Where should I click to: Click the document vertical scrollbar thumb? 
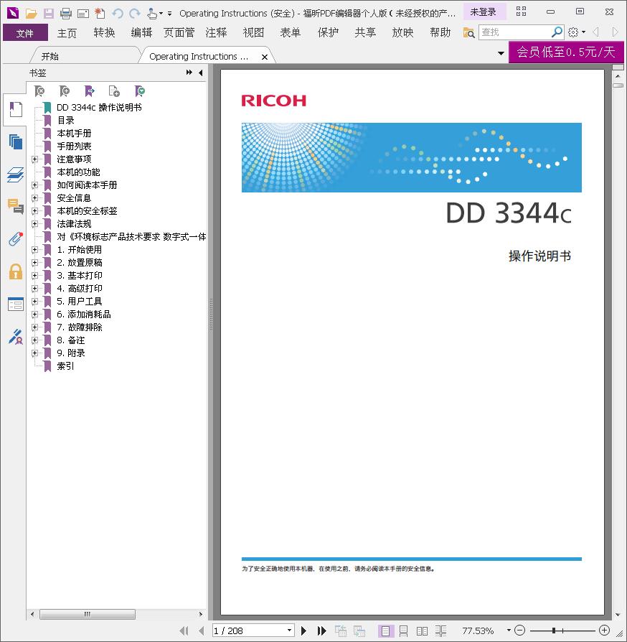point(618,85)
